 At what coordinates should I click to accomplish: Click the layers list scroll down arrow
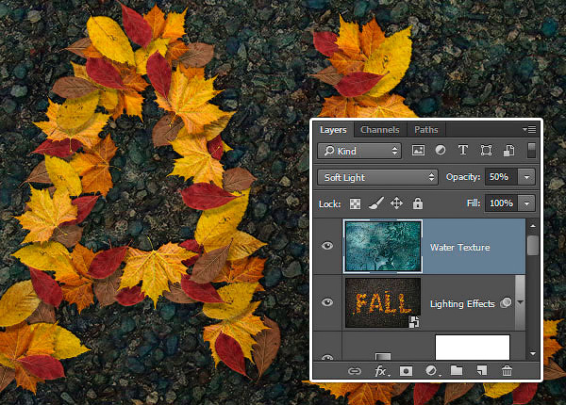(x=533, y=354)
